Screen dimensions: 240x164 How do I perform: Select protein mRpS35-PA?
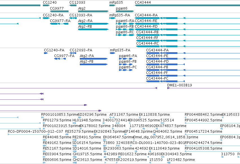pos(120,50)
